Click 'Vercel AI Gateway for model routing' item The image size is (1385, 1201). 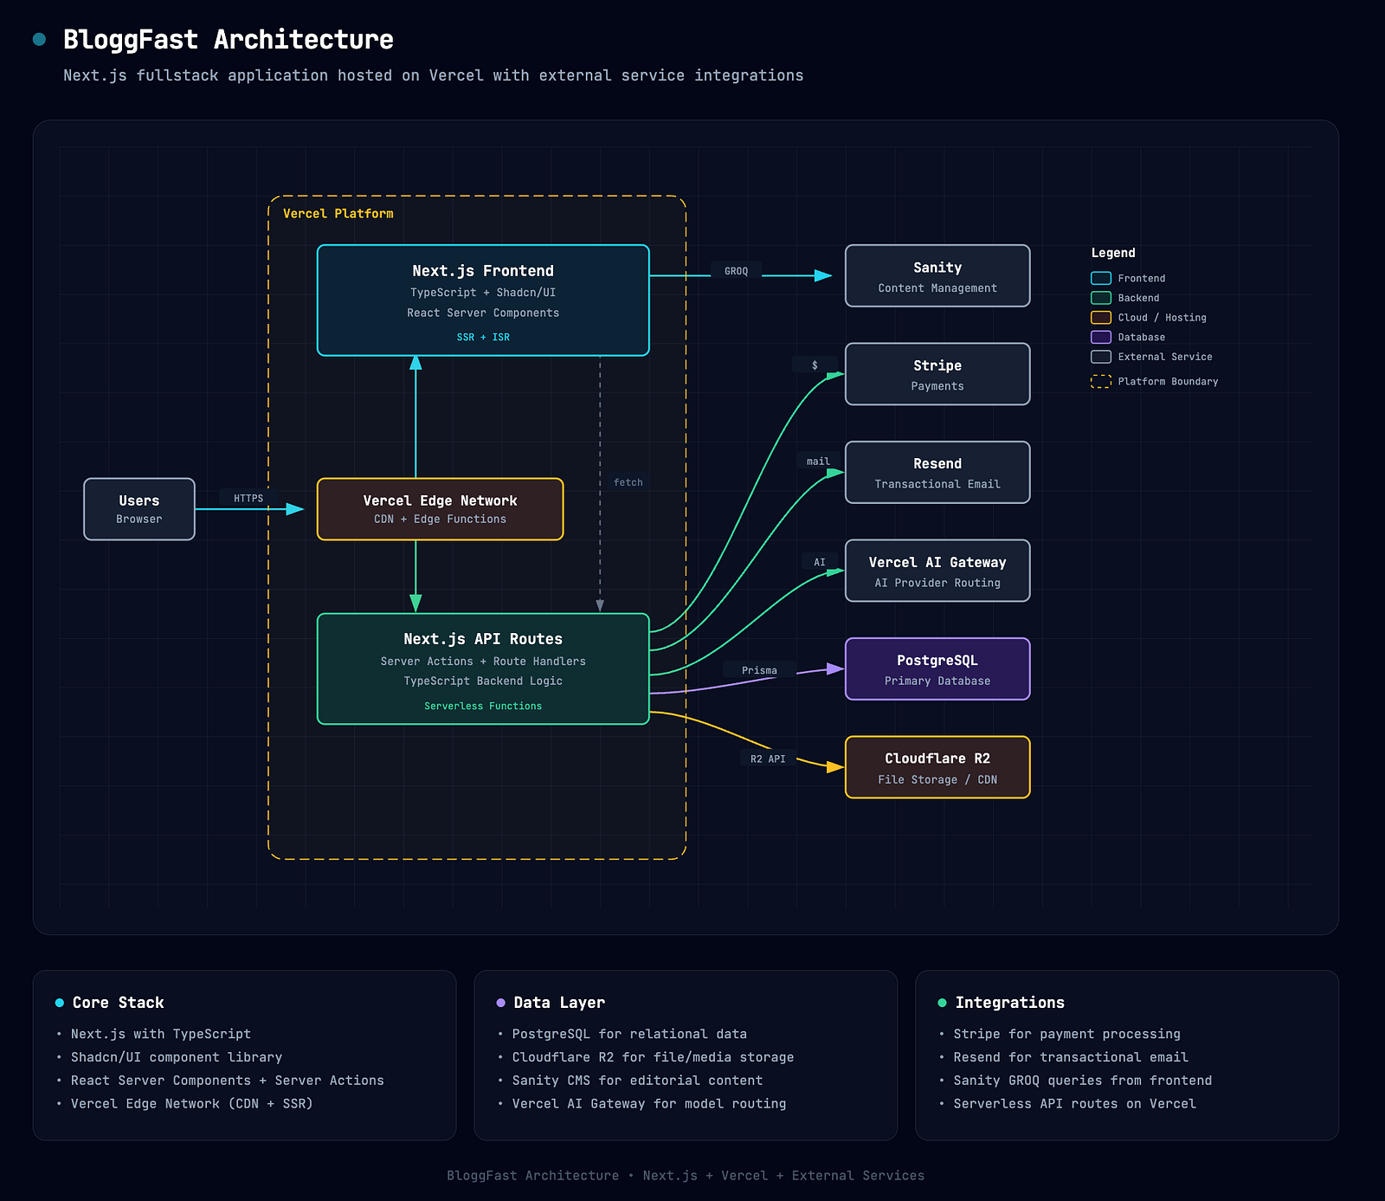pos(649,1104)
